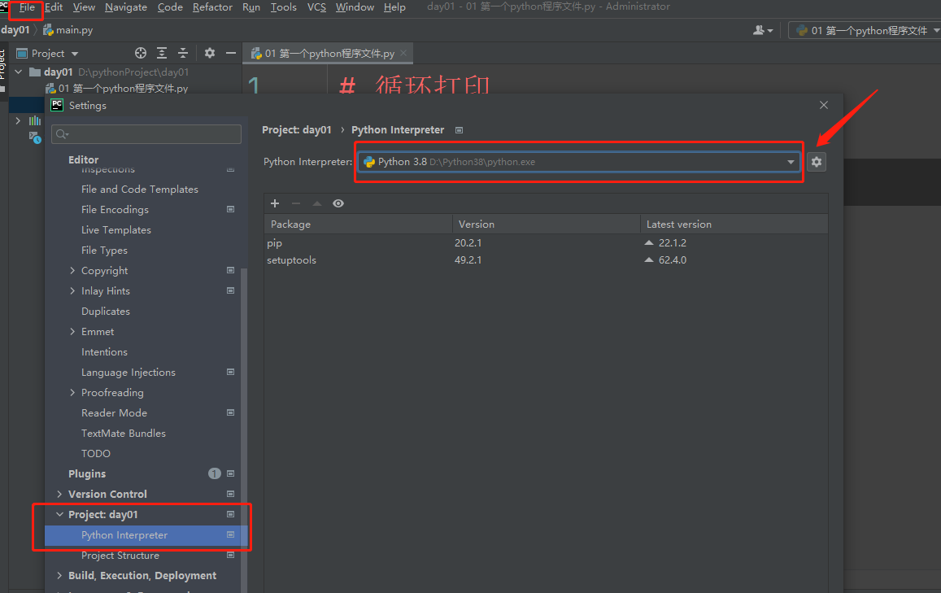
Task: Open File Encodings settings
Action: [115, 210]
